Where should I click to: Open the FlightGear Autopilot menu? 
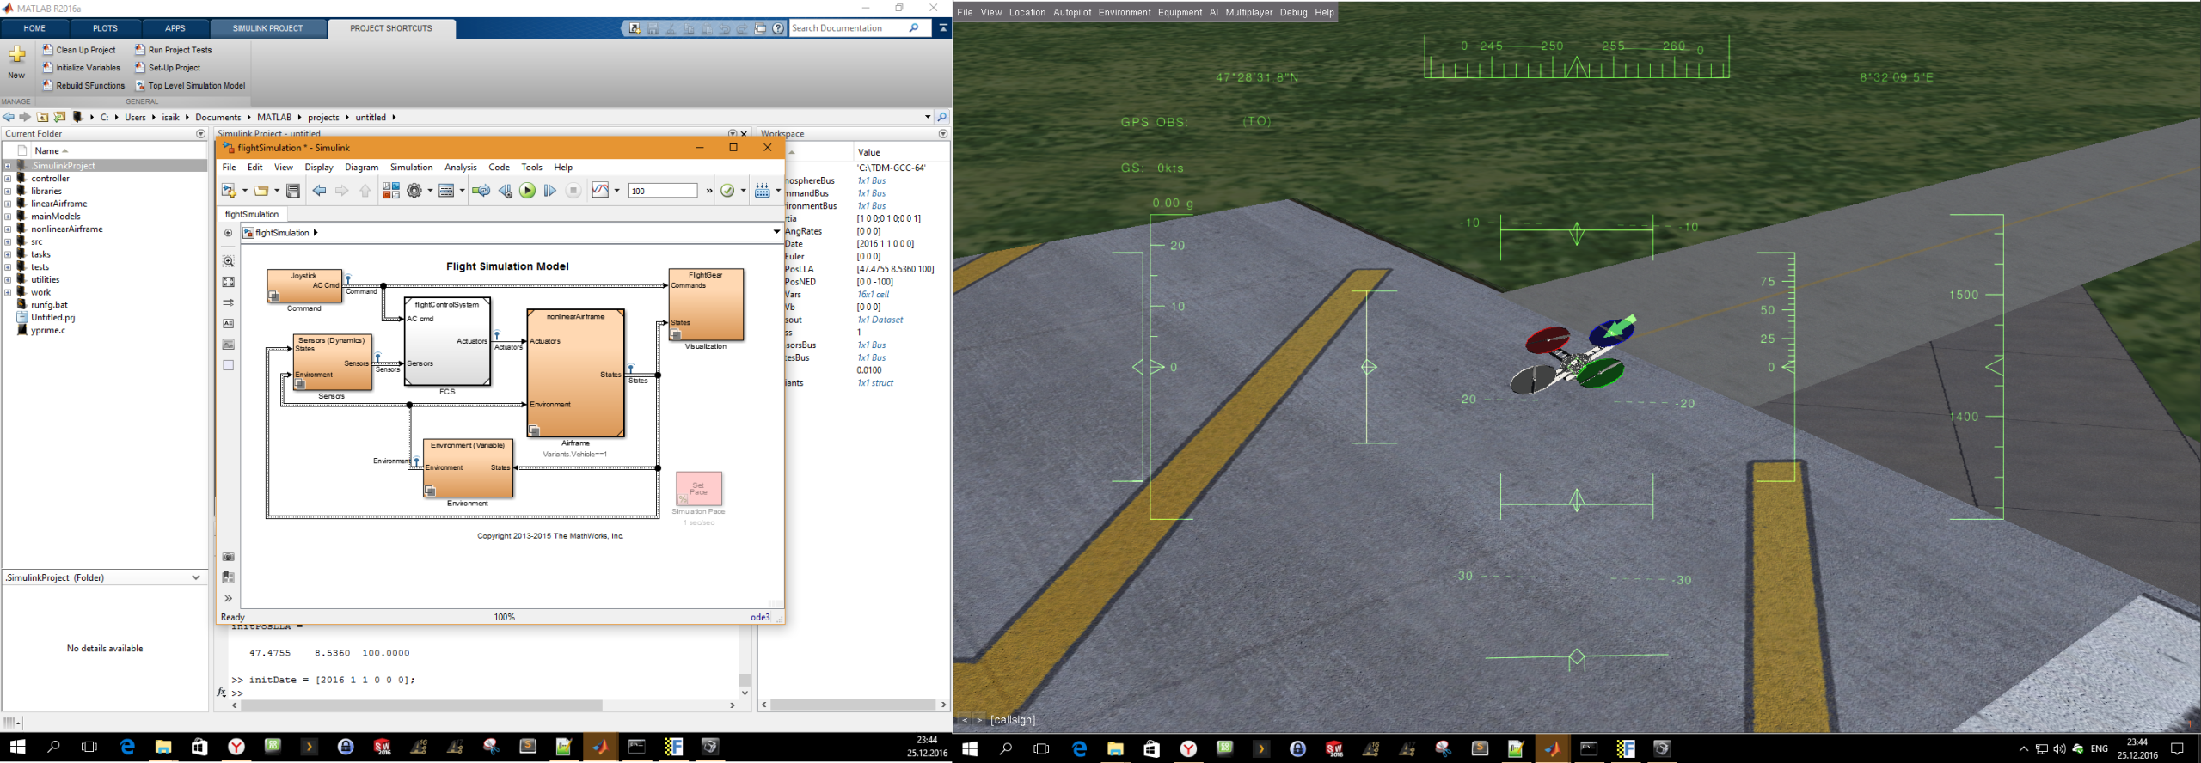tap(1072, 13)
